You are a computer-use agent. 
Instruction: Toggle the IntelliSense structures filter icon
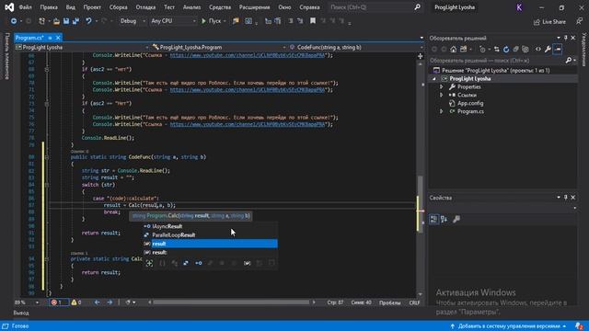coord(186,263)
